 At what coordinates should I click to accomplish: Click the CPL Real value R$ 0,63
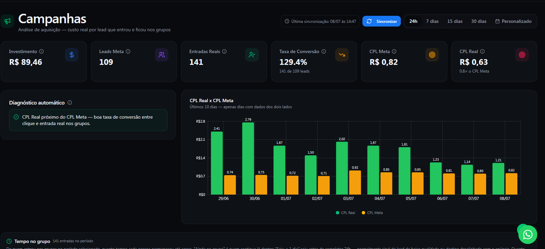(x=474, y=62)
